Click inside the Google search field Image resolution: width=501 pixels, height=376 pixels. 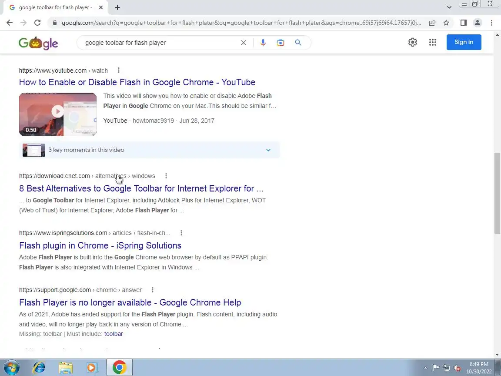pos(160,43)
